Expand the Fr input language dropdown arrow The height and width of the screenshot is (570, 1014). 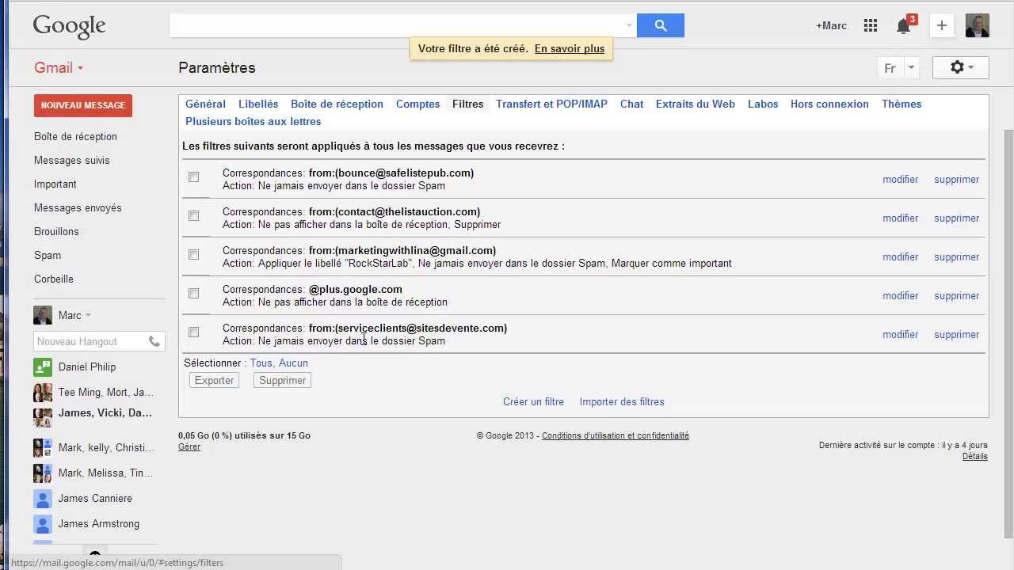point(911,67)
